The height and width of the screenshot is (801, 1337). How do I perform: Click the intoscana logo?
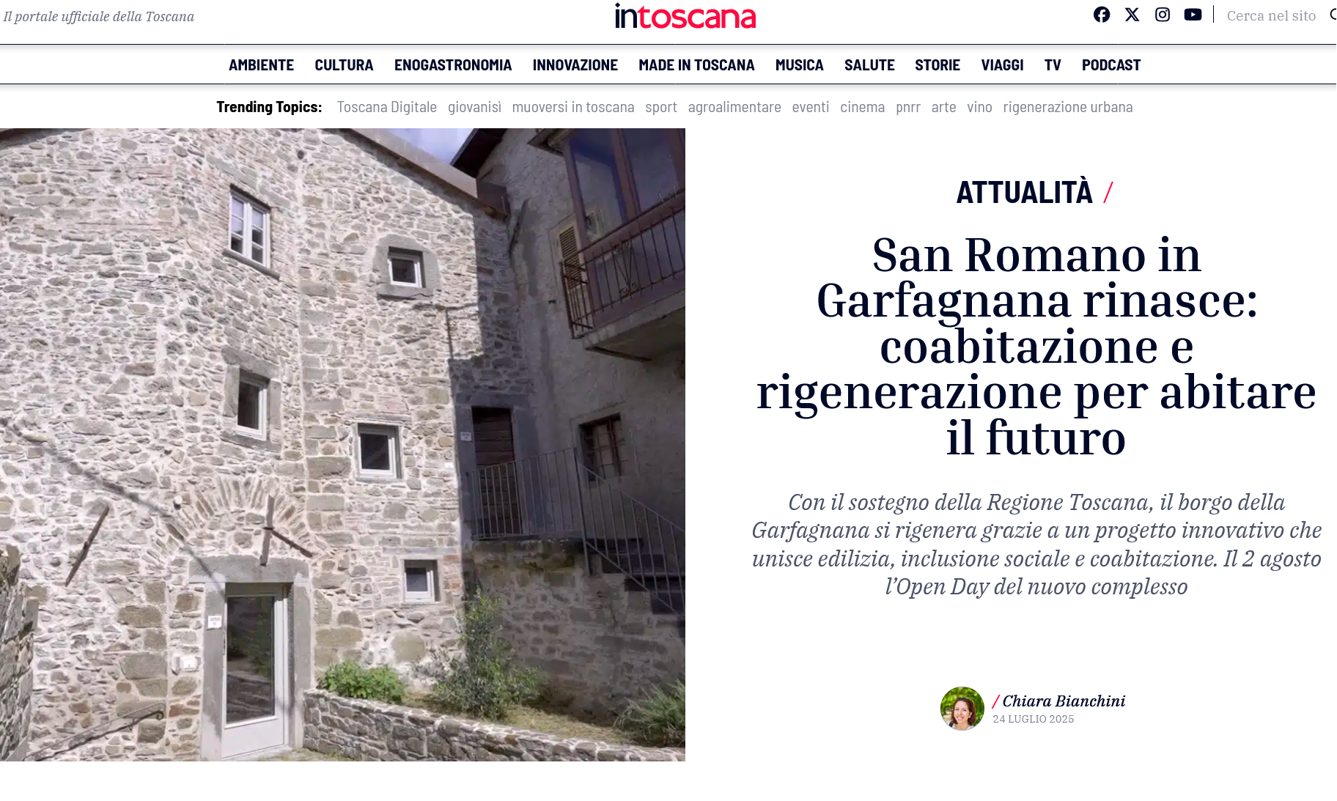[685, 16]
